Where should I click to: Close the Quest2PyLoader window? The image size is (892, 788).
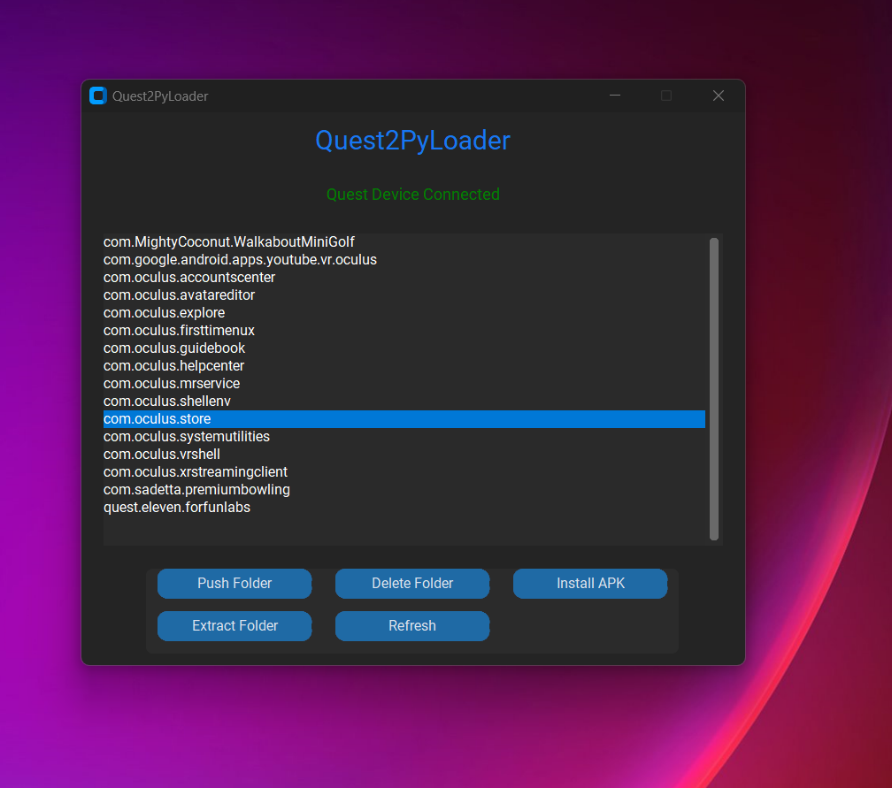(x=719, y=96)
